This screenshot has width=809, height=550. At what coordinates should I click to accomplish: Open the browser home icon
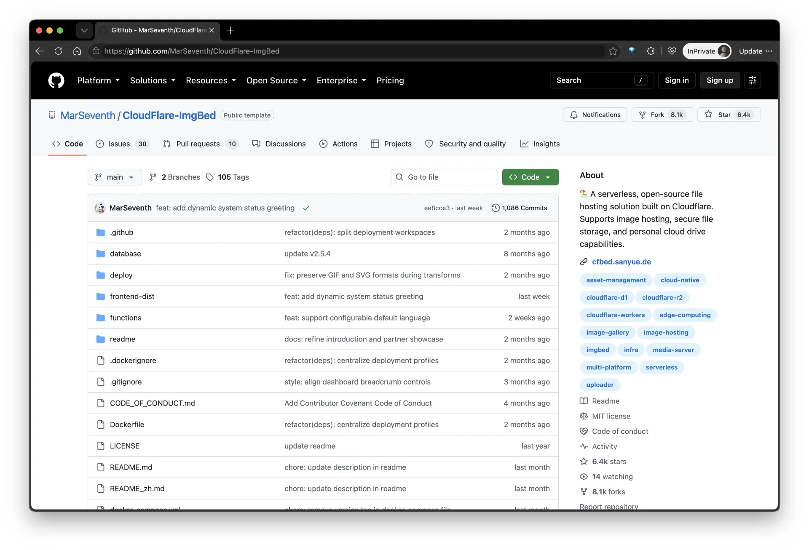pos(77,51)
